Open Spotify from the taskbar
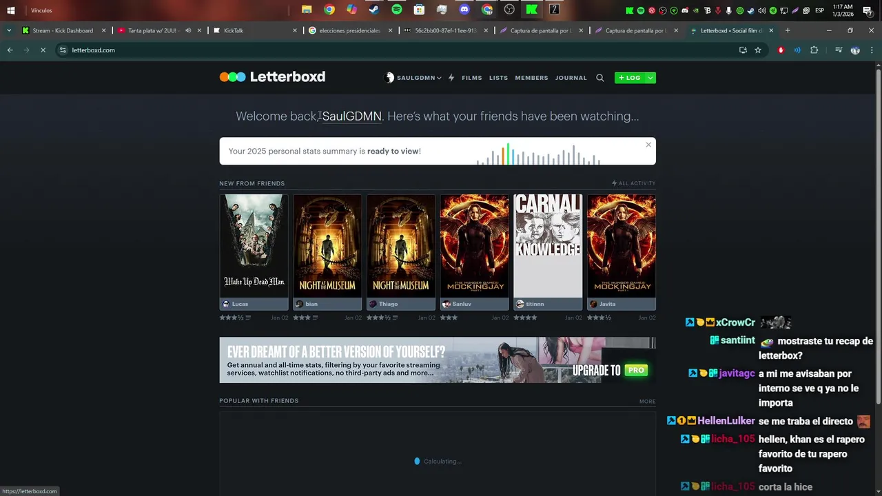 click(397, 10)
